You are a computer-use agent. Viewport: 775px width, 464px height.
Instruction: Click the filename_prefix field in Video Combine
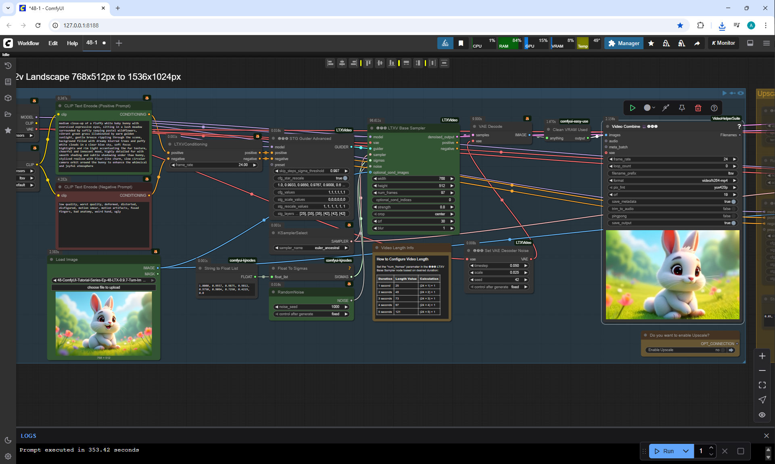pos(673,173)
